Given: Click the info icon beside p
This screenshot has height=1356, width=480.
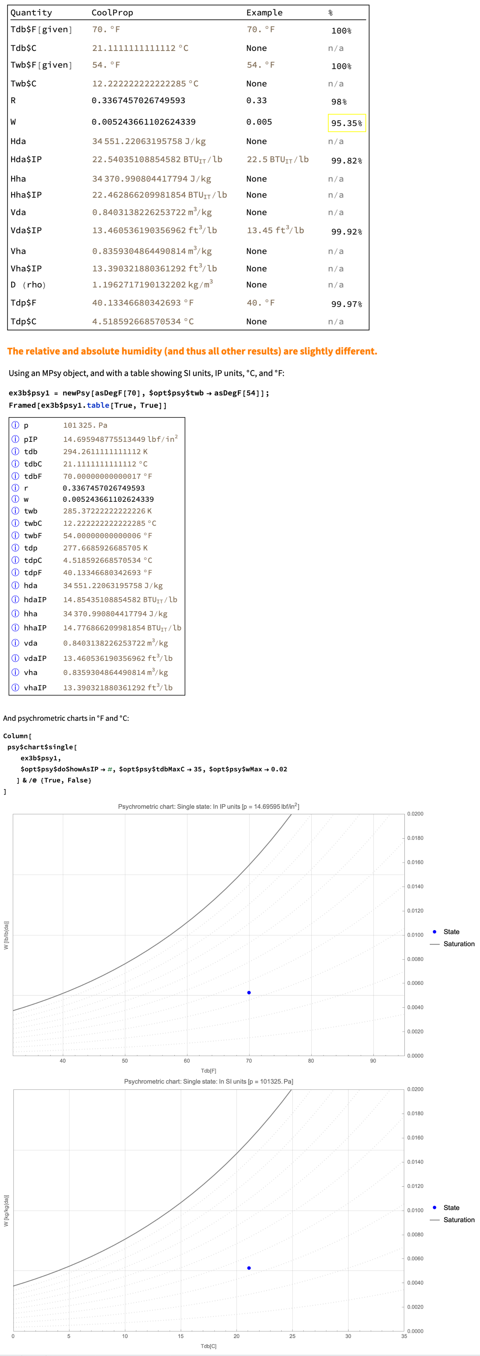Looking at the screenshot, I should tap(15, 425).
